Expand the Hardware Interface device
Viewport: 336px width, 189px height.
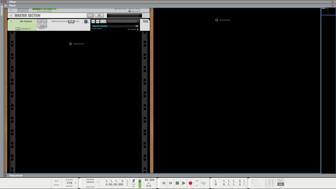11,10
